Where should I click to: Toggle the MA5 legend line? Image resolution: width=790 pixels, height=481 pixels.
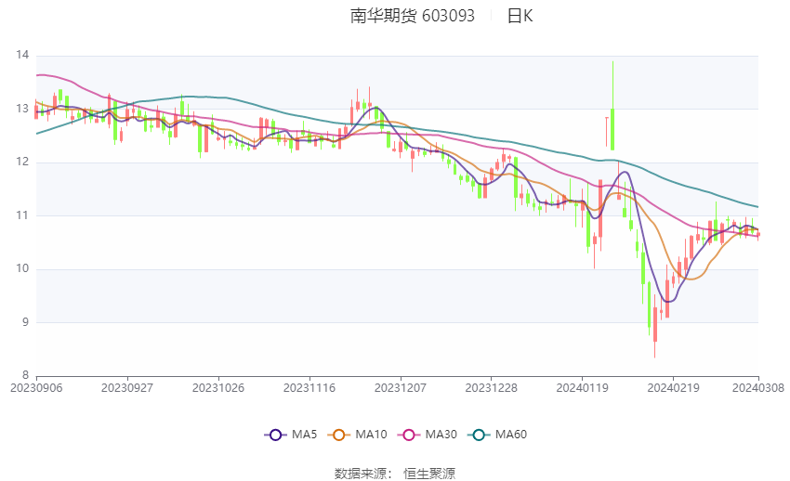tap(291, 435)
